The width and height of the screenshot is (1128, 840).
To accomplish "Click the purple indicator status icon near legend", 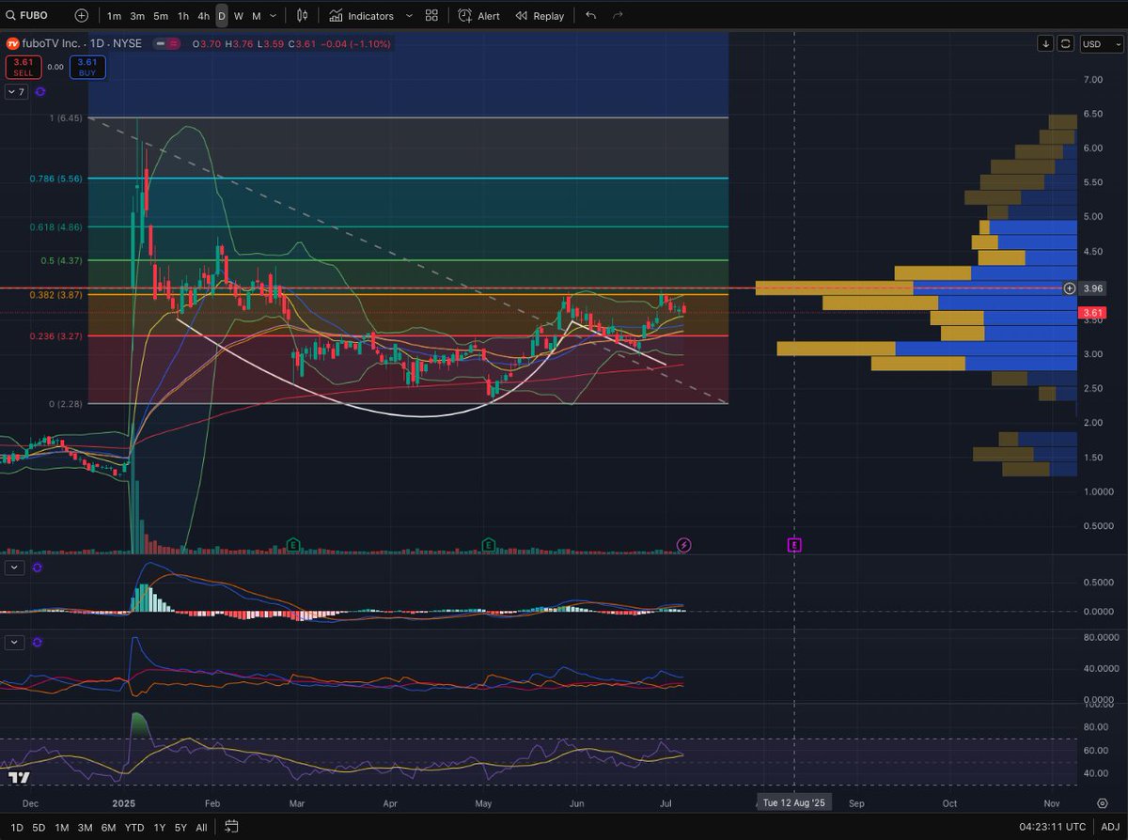I will (39, 92).
